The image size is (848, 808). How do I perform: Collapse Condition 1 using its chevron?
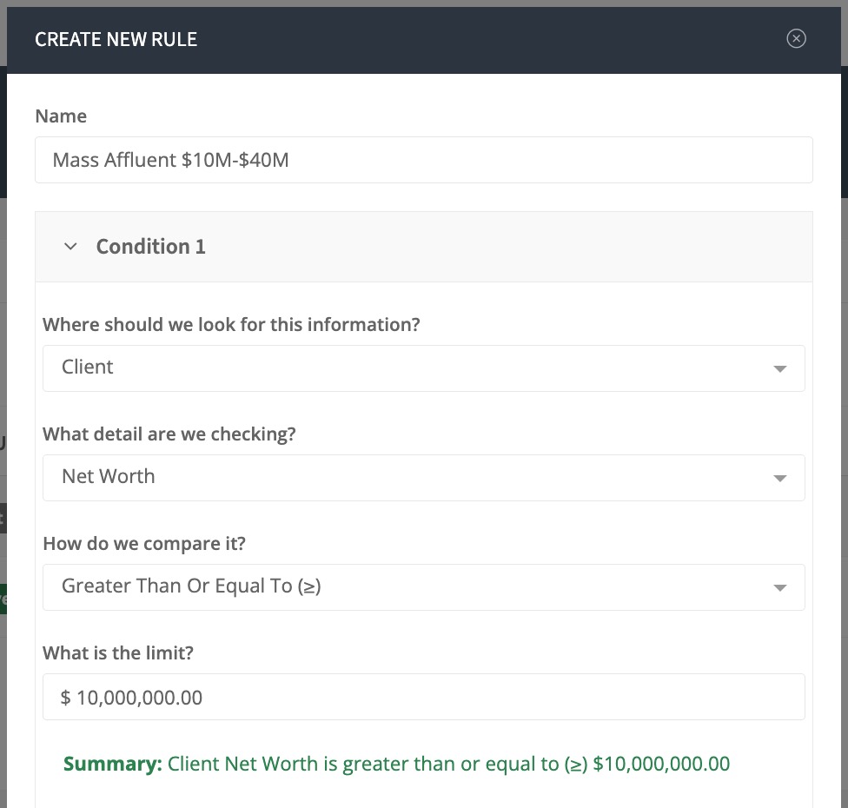pos(70,247)
